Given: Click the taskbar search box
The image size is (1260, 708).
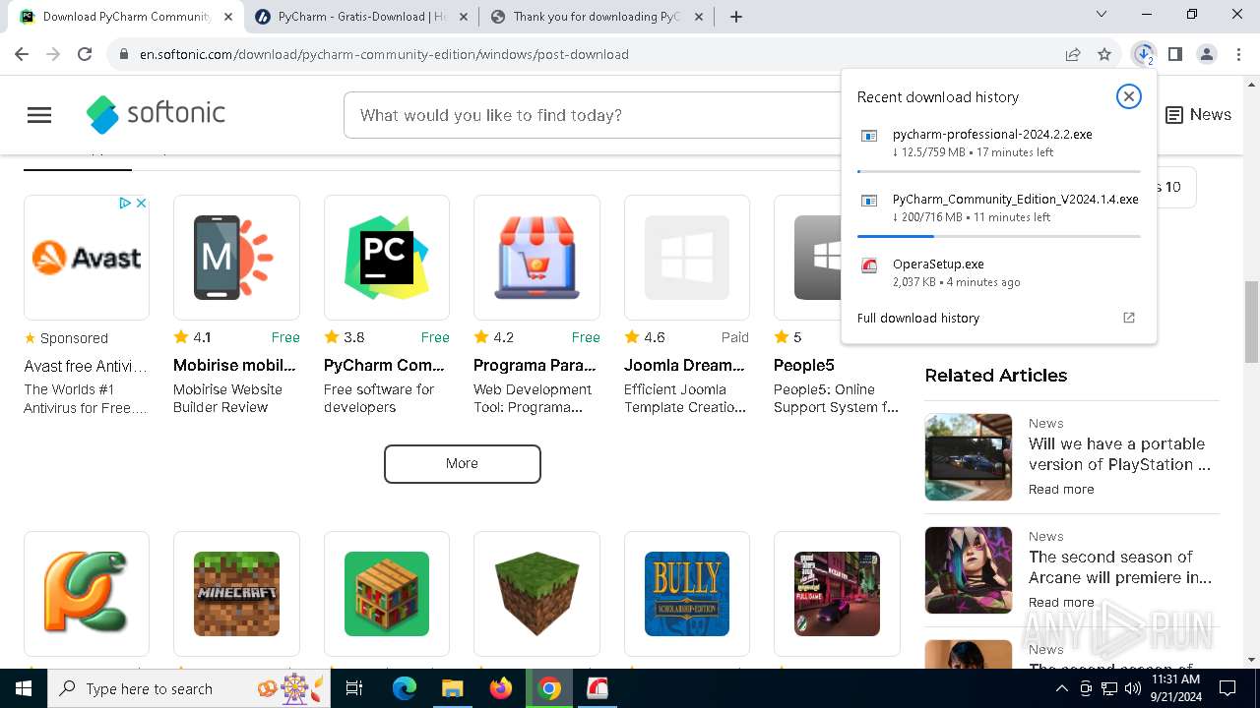Looking at the screenshot, I should [191, 688].
